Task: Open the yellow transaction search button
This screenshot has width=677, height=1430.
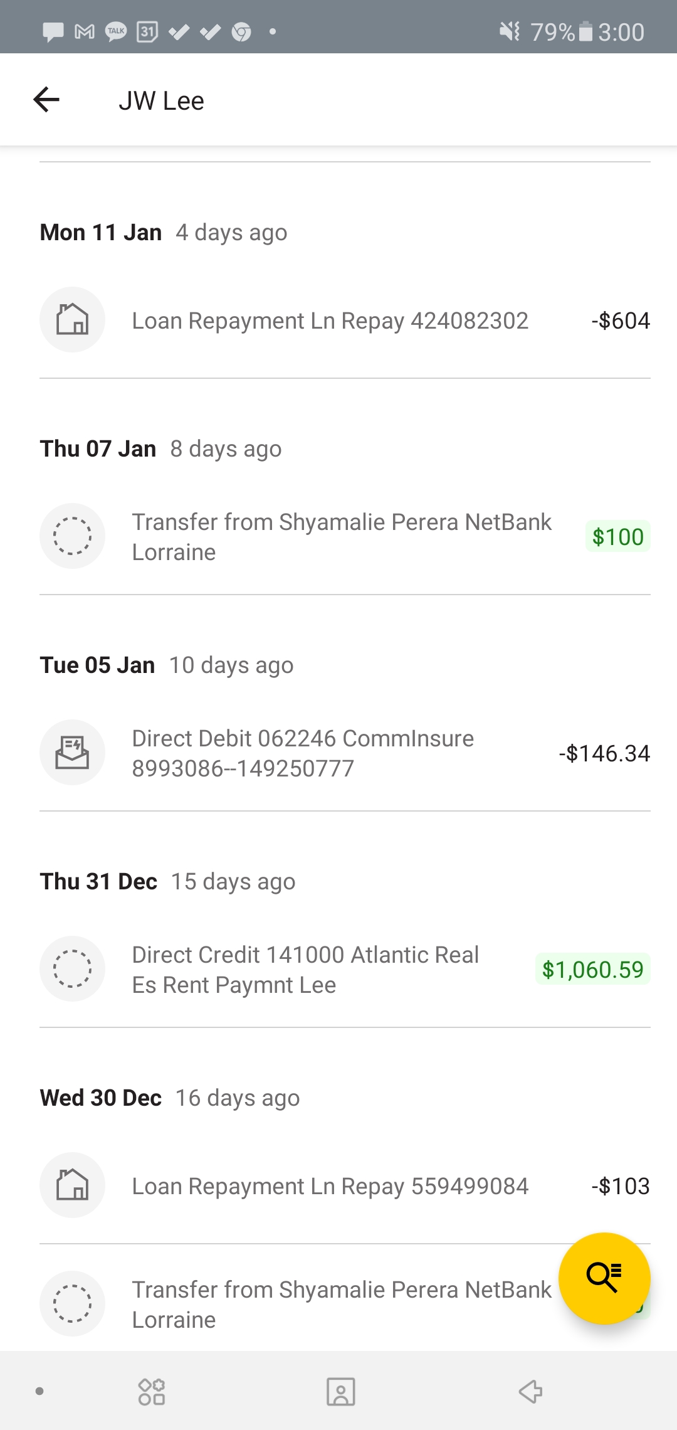Action: (x=604, y=1278)
